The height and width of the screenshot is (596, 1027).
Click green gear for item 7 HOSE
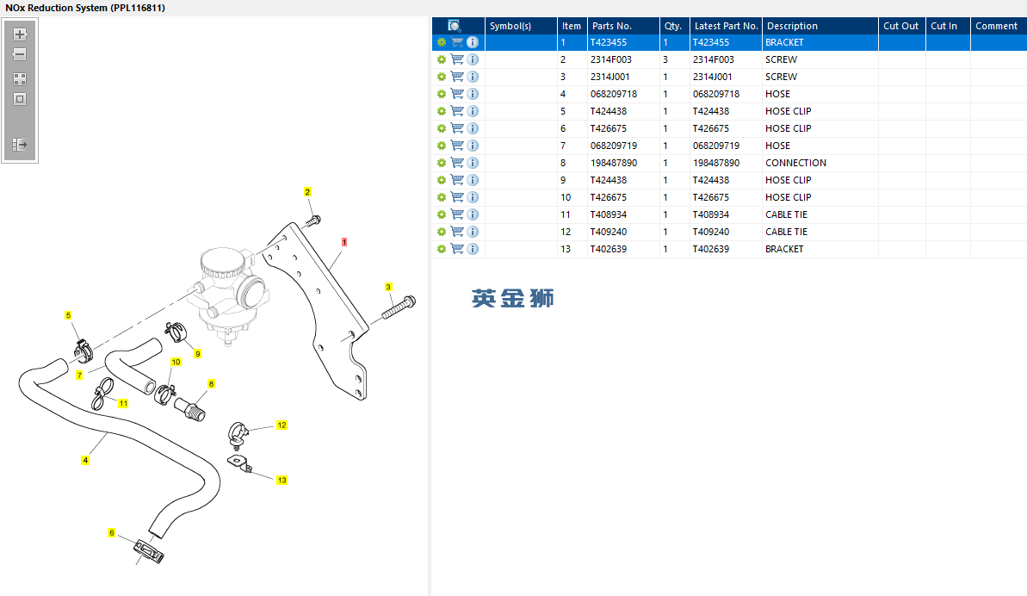pyautogui.click(x=442, y=146)
